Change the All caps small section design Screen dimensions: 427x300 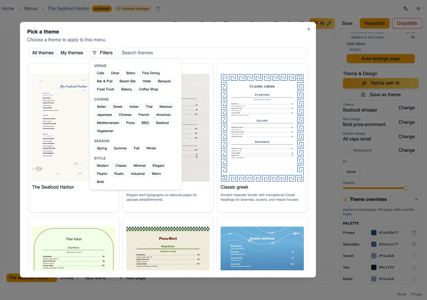click(406, 137)
